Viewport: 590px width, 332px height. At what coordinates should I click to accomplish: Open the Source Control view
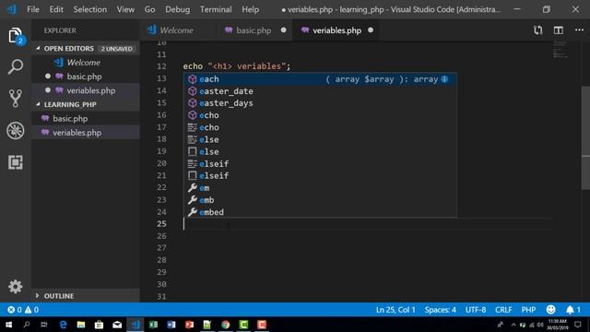[x=15, y=99]
